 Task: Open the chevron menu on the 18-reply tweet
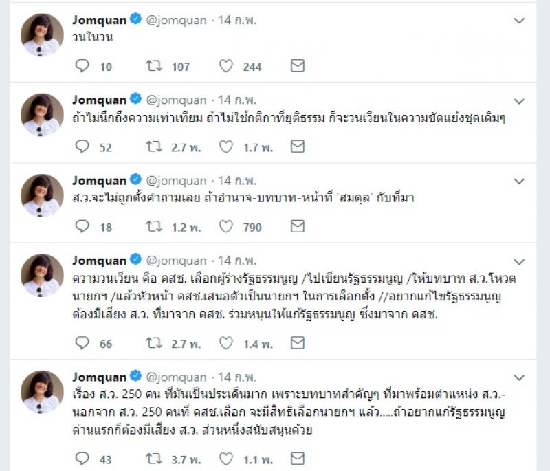click(x=519, y=181)
